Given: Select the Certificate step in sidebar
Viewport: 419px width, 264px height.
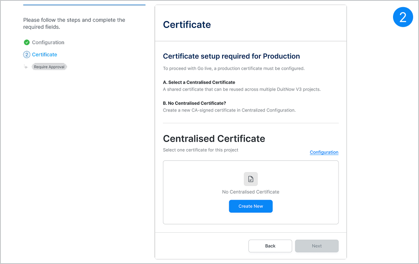Looking at the screenshot, I should [44, 55].
